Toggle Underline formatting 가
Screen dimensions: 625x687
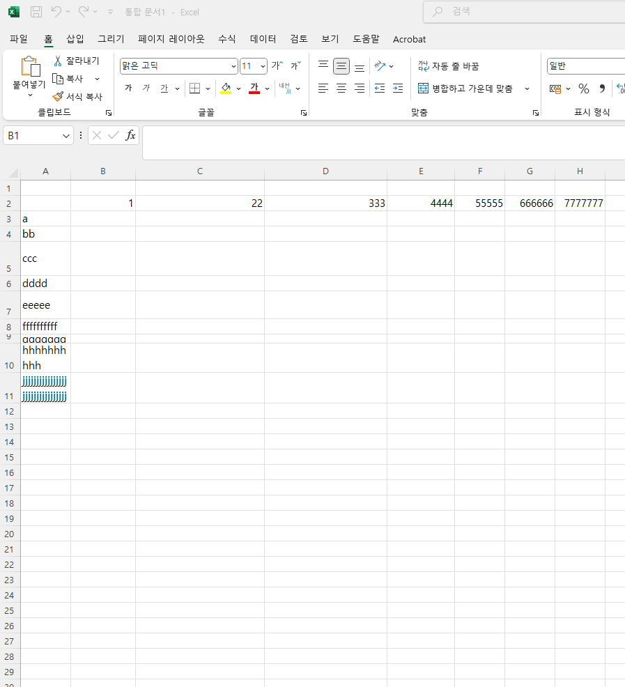pos(164,88)
